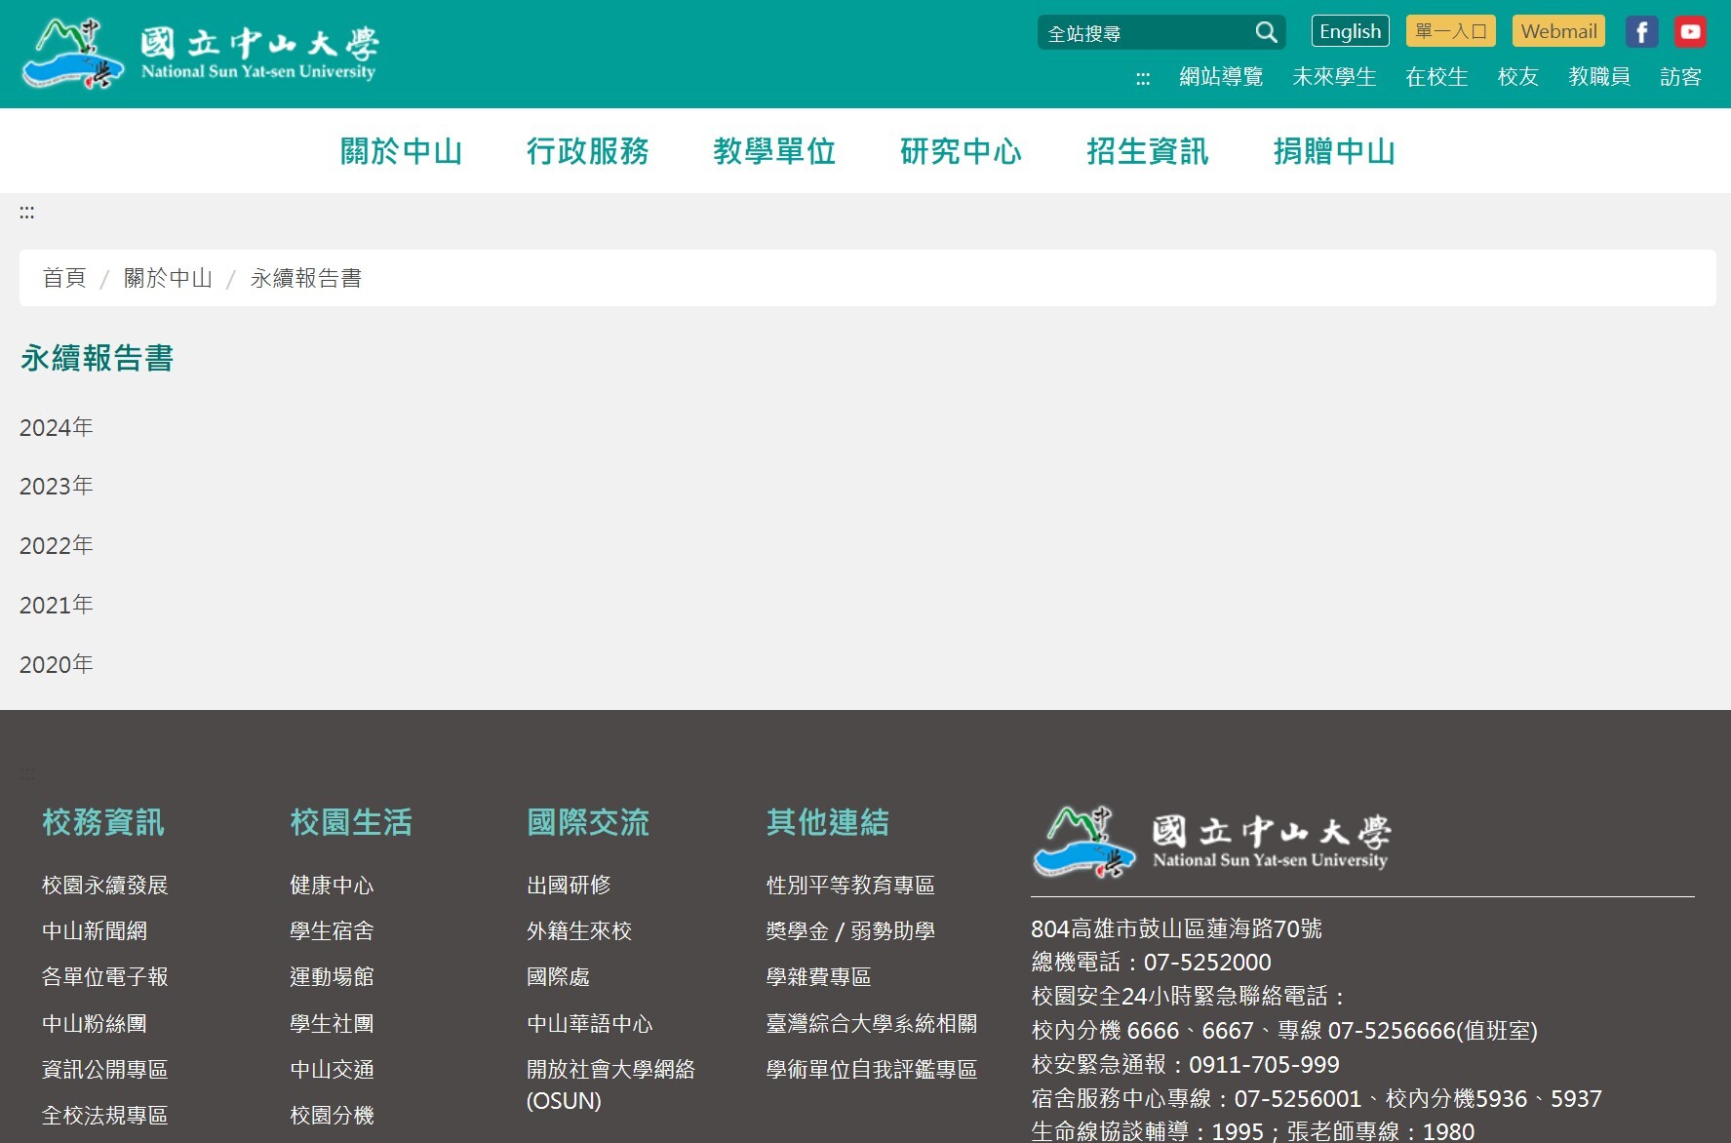Switch language with English button
This screenshot has width=1731, height=1143.
[1350, 31]
